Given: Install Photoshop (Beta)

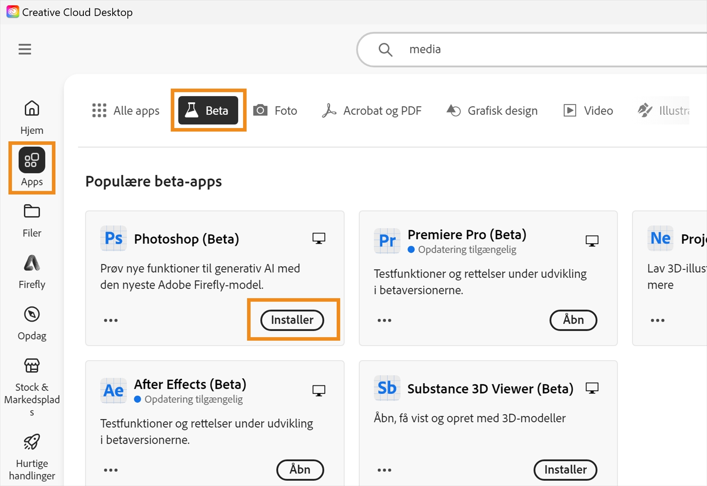Looking at the screenshot, I should [292, 320].
